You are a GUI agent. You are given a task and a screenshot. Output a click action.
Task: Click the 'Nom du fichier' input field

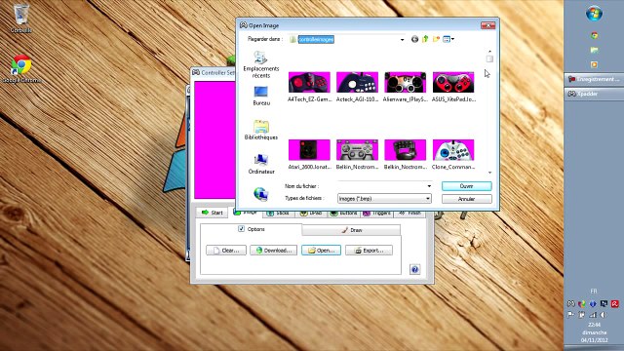pos(381,186)
